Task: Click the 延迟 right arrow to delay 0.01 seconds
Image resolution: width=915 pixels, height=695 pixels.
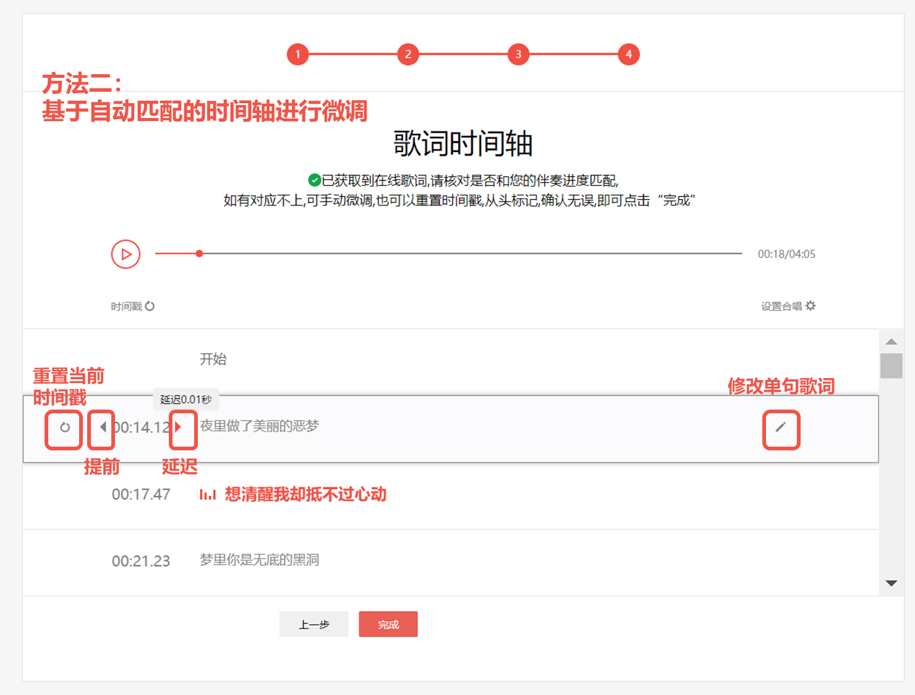Action: point(179,427)
